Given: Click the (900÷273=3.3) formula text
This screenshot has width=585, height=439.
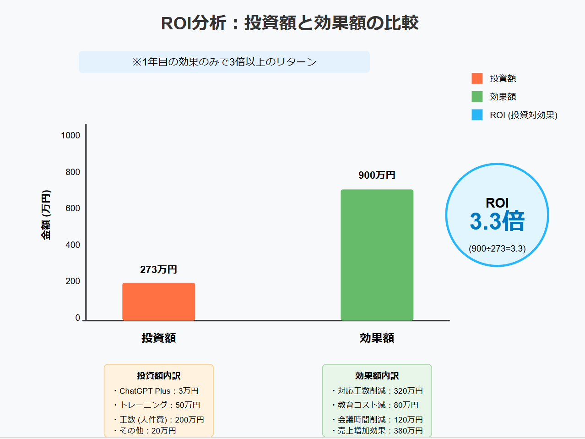Looking at the screenshot, I should click(x=497, y=248).
